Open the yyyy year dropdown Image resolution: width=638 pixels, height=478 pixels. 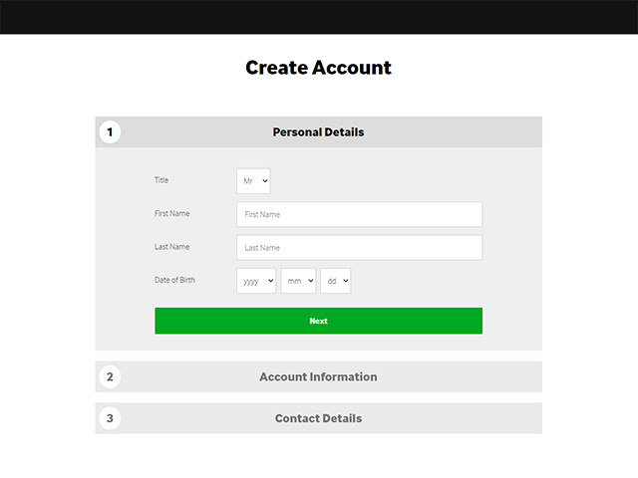256,281
